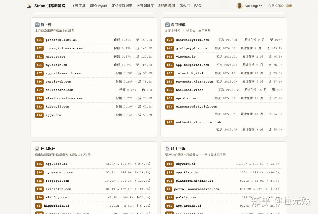Image resolution: width=318 pixels, height=214 pixels.
Task: Click the (+244.3%) growth value
Action: [x=143, y=164]
